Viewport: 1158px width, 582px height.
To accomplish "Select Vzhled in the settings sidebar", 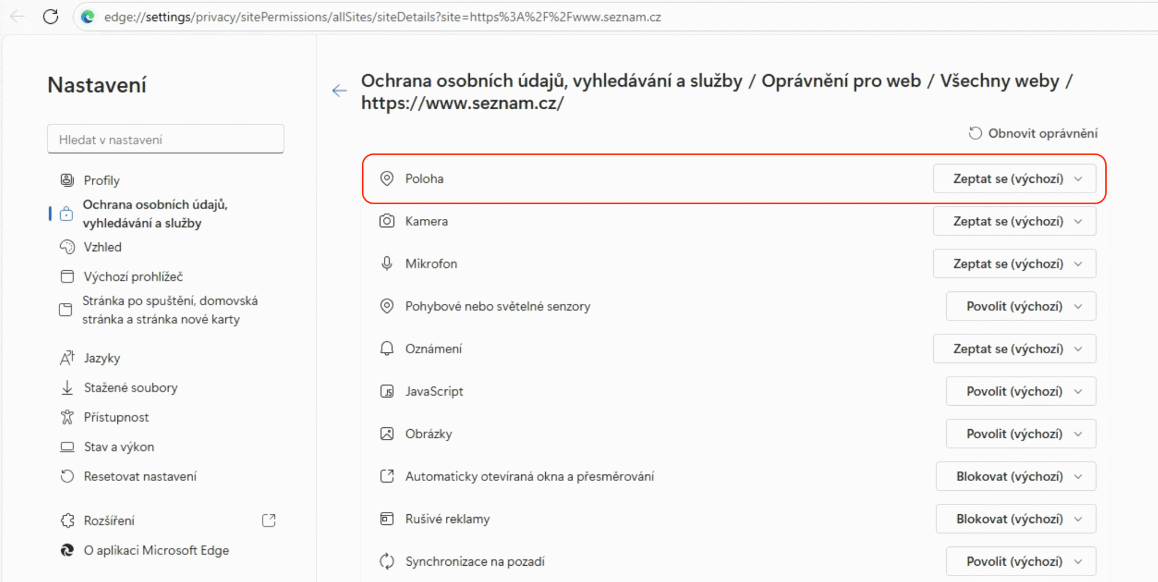I will click(x=103, y=247).
